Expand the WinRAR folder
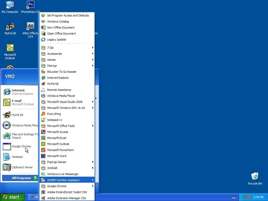268x201 pixels. point(67,168)
